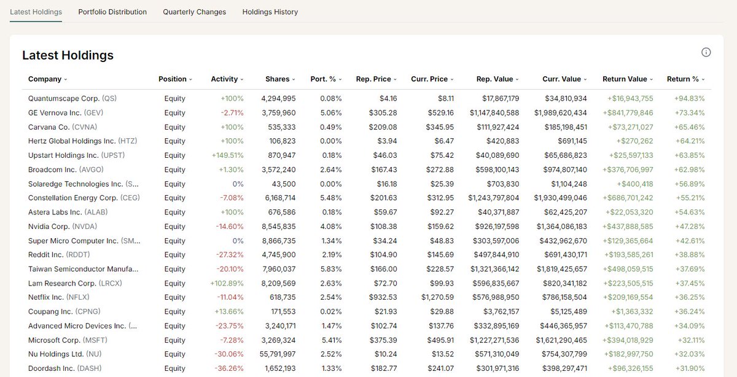This screenshot has height=377, width=737.
Task: Open the Portfolio Distribution tab
Action: [x=112, y=12]
